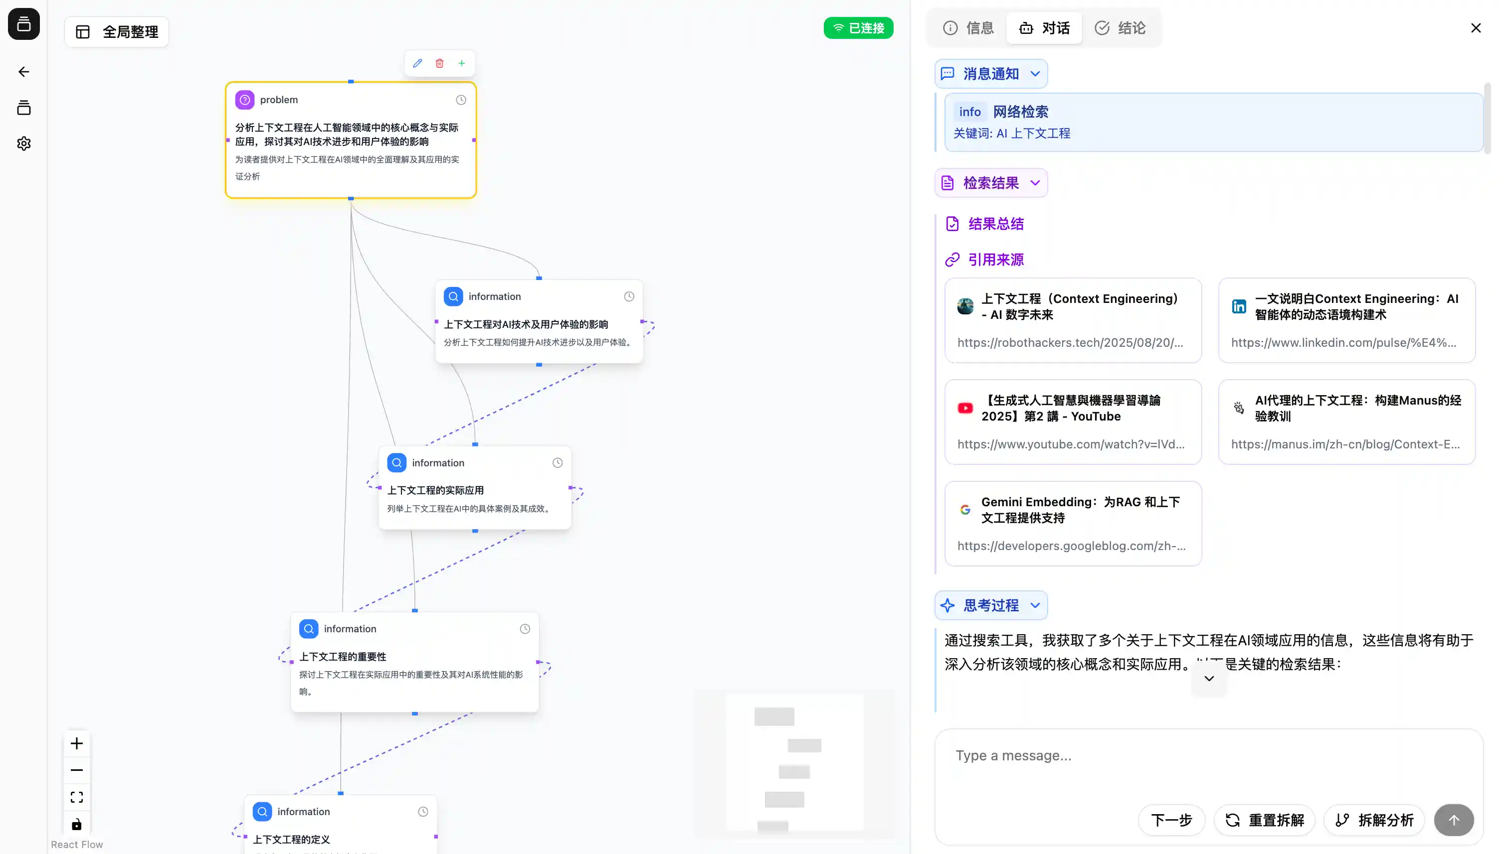Click the pencil edit icon above problem node
This screenshot has height=854, width=1508.
[417, 63]
